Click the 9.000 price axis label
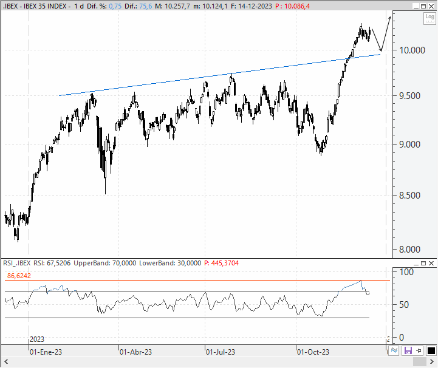Viewport: 438px width, 368px height. pyautogui.click(x=410, y=145)
